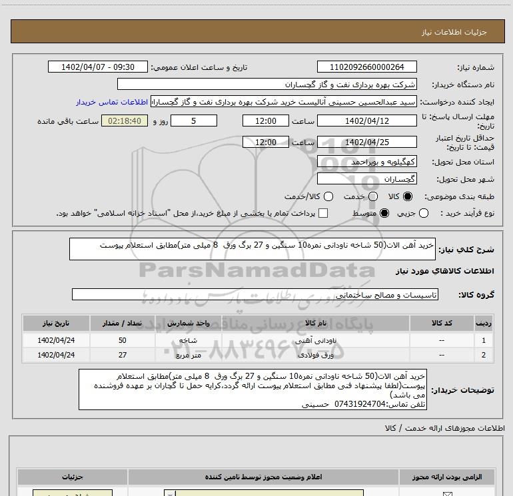This screenshot has width=513, height=496.
Task: Click the اطلاعات کالاهای مورد نیاز heading
Action: 444,271
